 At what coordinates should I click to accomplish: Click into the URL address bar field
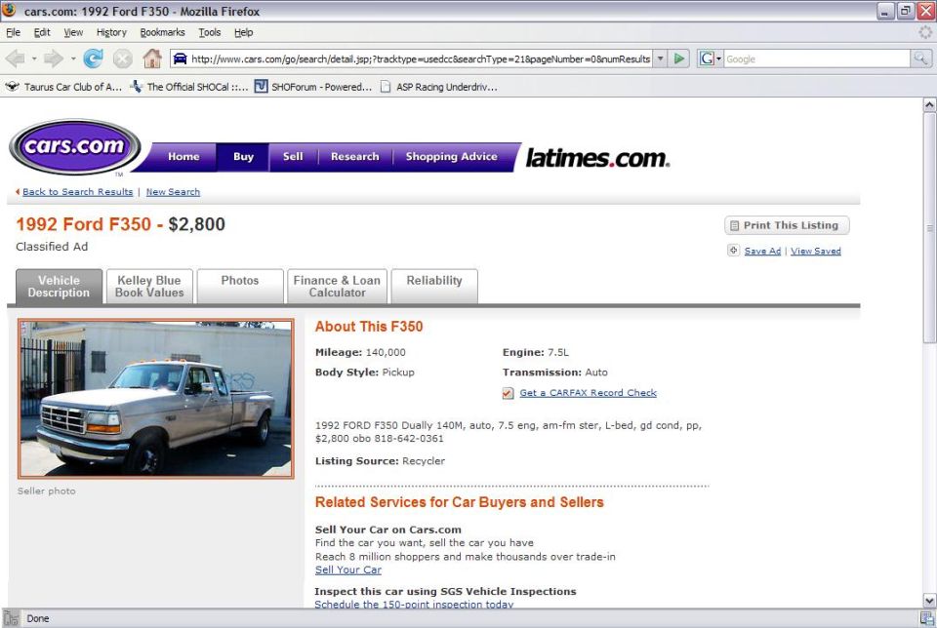[419, 59]
